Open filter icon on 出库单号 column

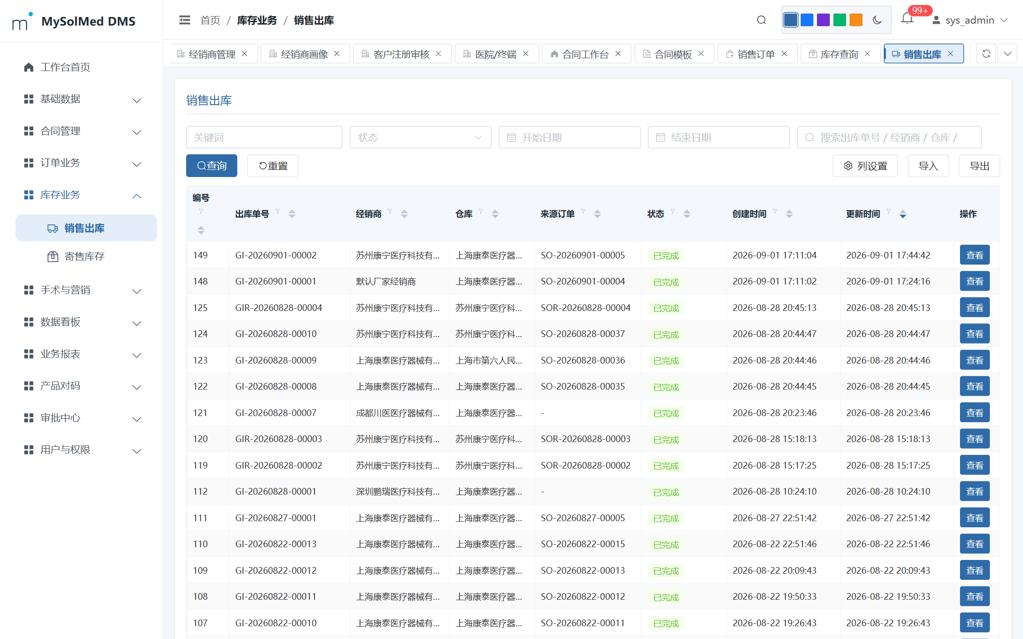278,211
